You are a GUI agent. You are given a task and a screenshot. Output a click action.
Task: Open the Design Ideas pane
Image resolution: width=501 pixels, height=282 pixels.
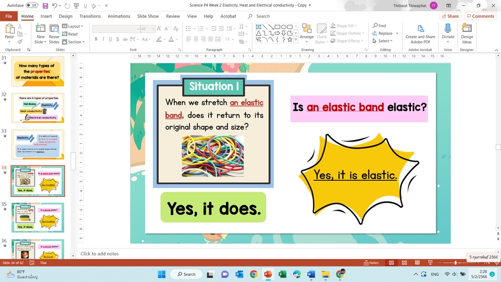pos(467,33)
